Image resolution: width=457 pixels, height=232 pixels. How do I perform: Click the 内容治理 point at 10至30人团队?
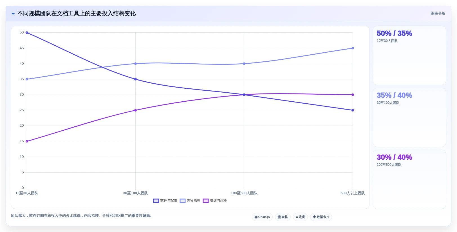(27, 79)
